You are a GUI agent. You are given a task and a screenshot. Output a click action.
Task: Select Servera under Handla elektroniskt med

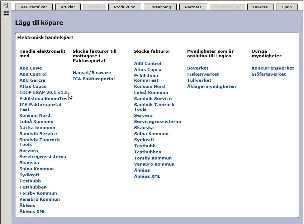coord(29,151)
